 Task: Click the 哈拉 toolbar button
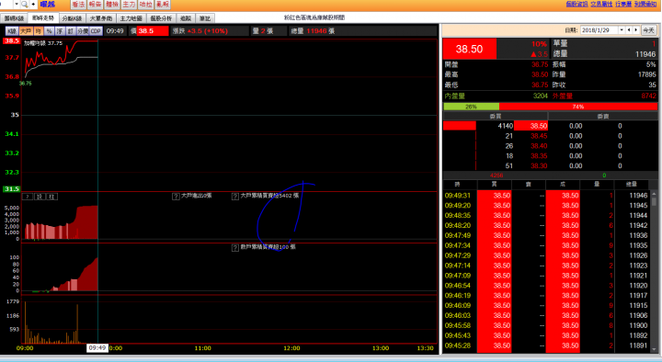point(145,5)
